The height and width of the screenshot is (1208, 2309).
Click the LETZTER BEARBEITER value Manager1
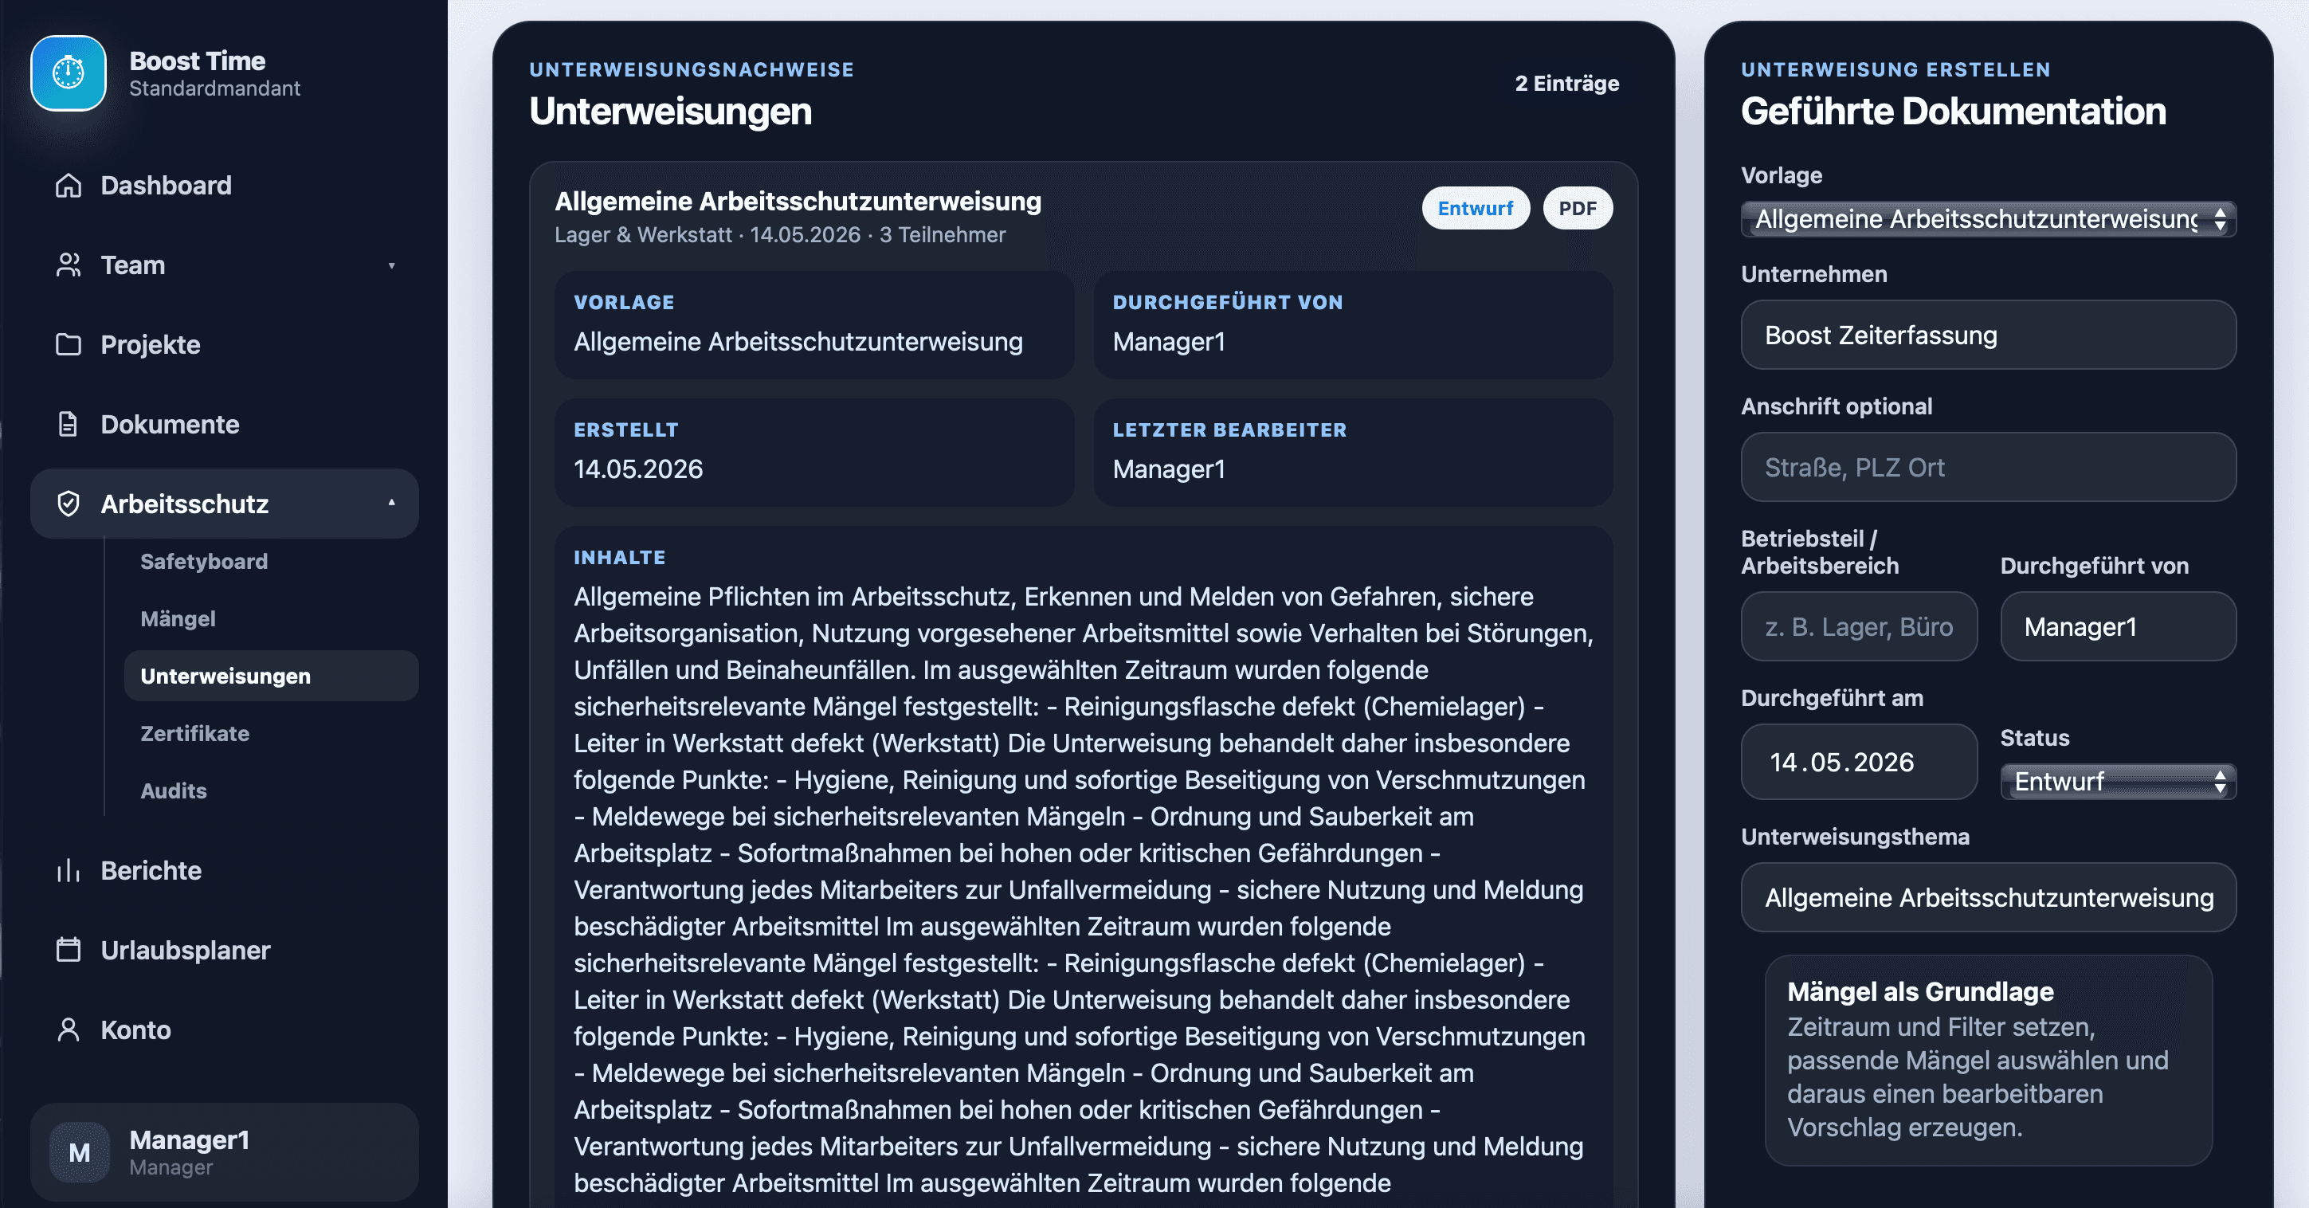tap(1169, 469)
